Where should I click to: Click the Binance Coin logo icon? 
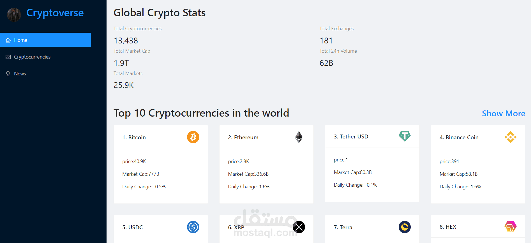pos(510,137)
